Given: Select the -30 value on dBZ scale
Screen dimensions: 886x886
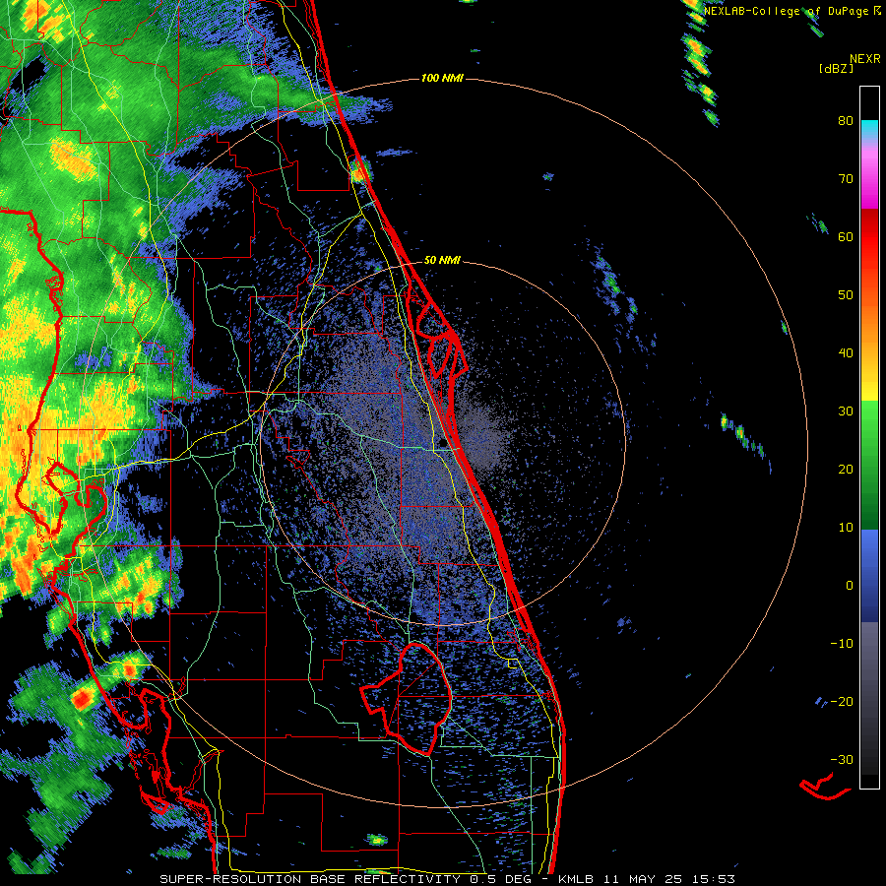Looking at the screenshot, I should pyautogui.click(x=842, y=761).
